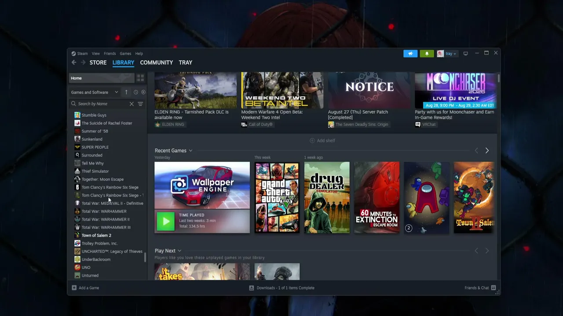Open the Games and Software dropdown
This screenshot has width=563, height=316.
point(95,92)
